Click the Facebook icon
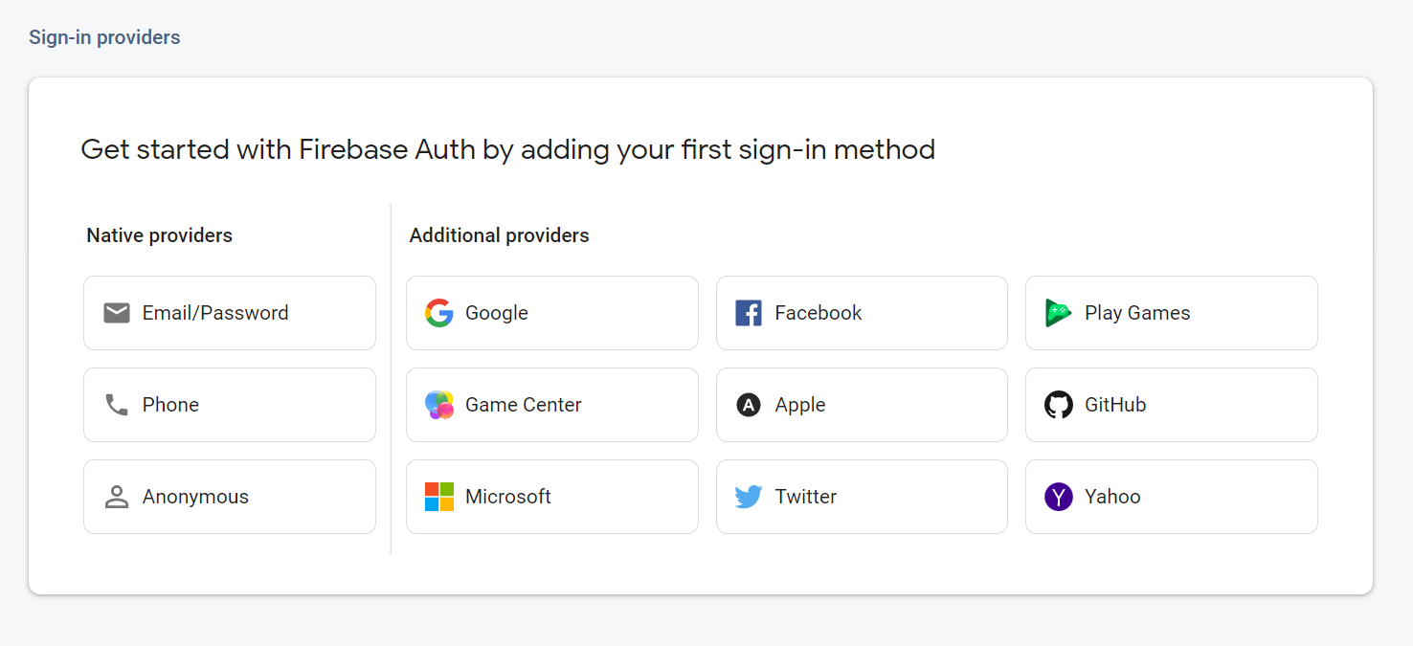1413x646 pixels. [x=748, y=312]
